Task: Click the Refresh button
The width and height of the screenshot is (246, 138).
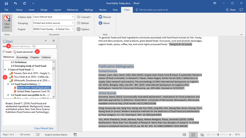Action: coord(83,23)
